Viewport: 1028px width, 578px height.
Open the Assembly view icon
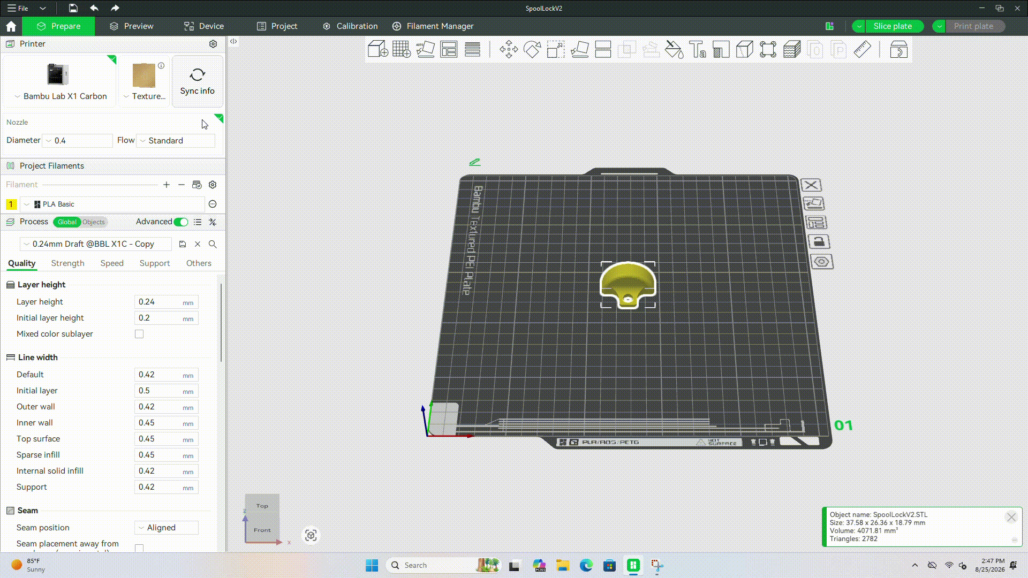[899, 50]
